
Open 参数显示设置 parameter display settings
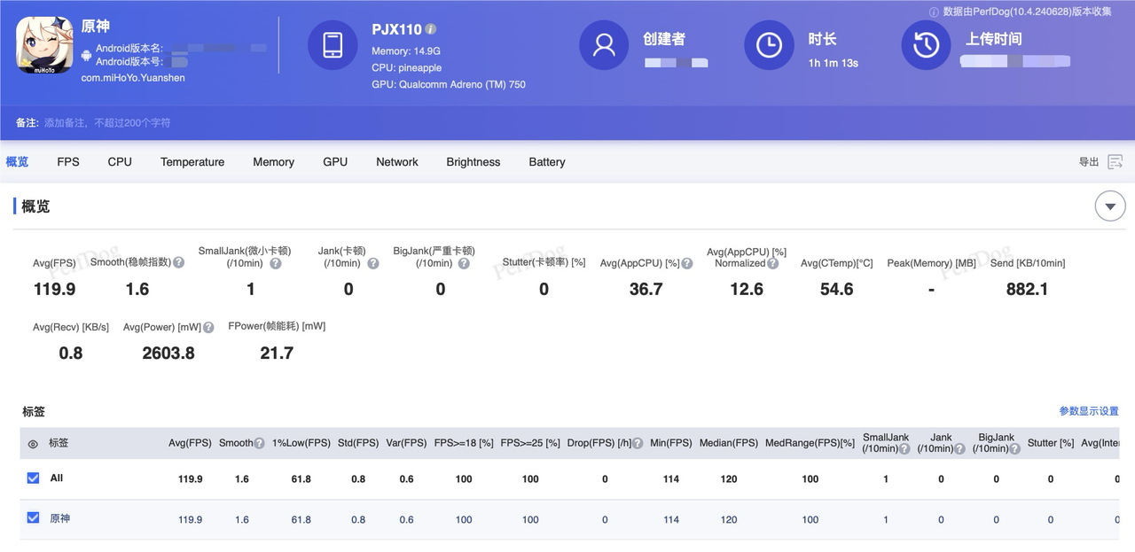coord(1089,411)
